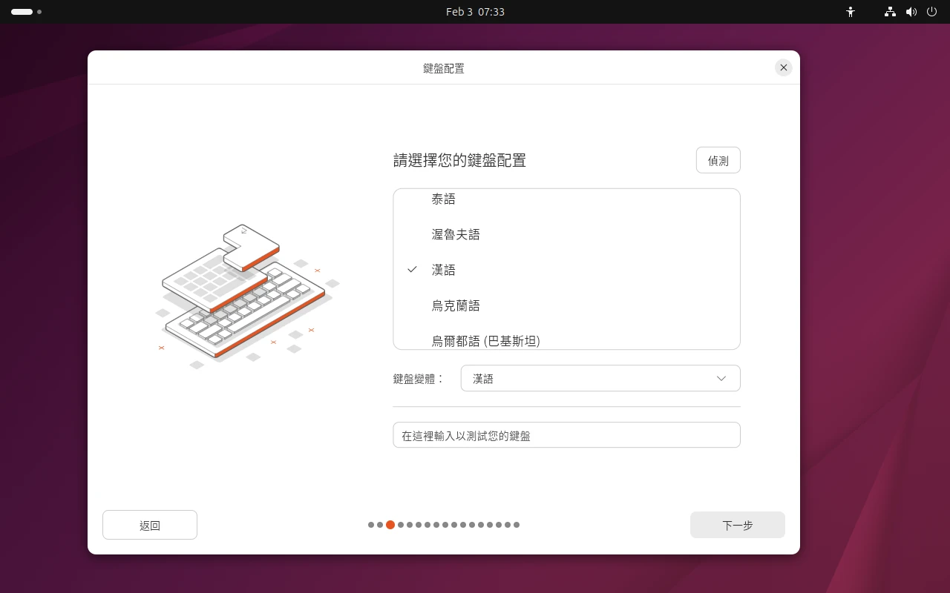Click the 下一步 next button

pos(737,525)
